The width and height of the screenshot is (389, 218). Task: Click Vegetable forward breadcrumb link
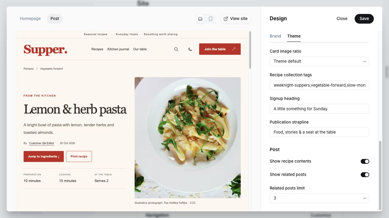pyautogui.click(x=51, y=69)
